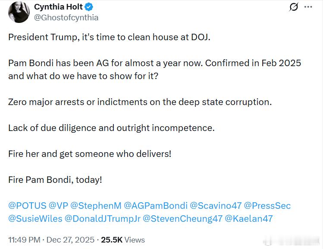This screenshot has width=323, height=249.
Task: Visit the @DonaldJTrumpJr mention
Action: click(103, 218)
